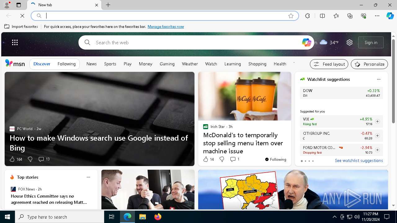Image resolution: width=397 pixels, height=223 pixels.
Task: Open the Ukraine map news thumbnail
Action: [x=293, y=190]
